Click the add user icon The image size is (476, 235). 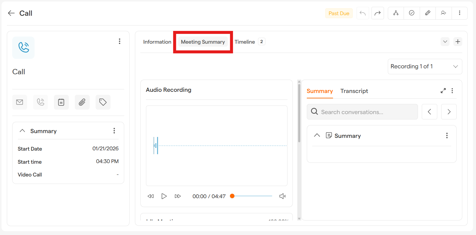[444, 13]
